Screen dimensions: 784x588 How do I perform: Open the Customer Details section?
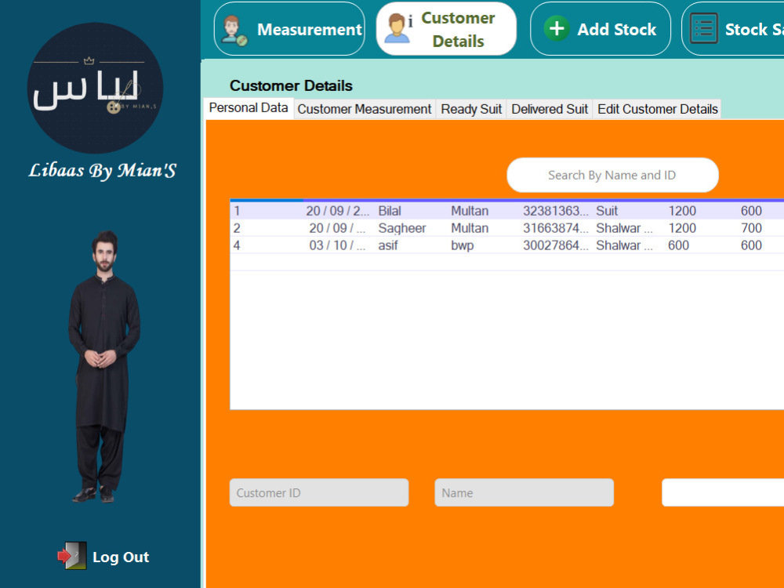click(x=446, y=29)
